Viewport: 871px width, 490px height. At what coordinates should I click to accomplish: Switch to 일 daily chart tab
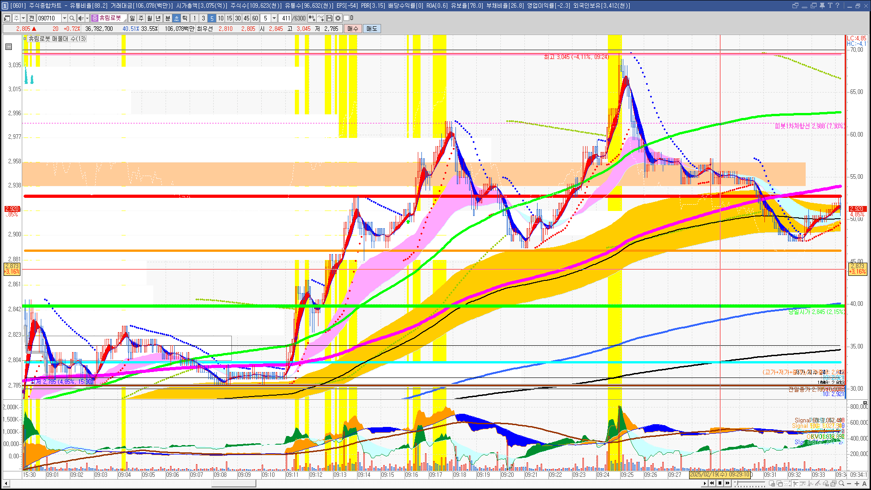click(x=132, y=18)
